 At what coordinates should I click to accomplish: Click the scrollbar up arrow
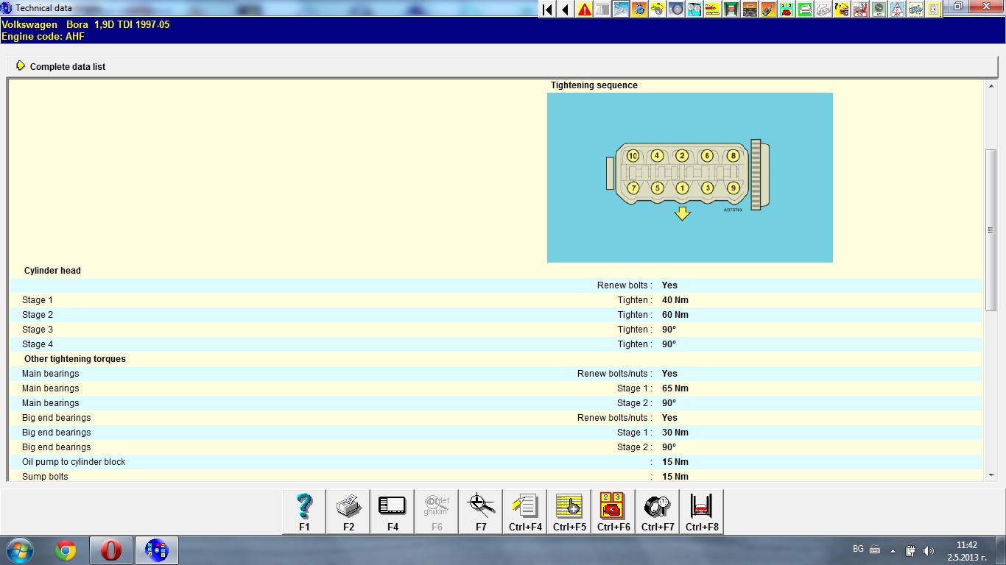[991, 86]
